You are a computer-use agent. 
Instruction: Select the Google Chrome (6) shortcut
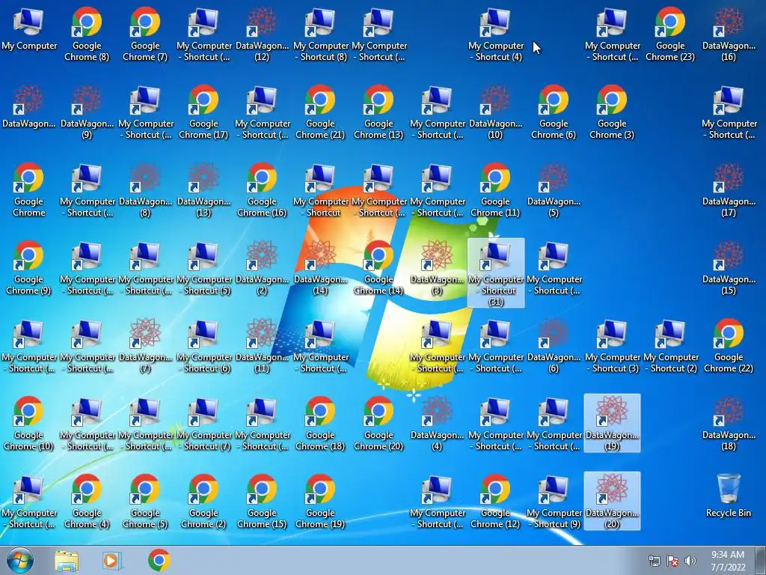coord(554,112)
